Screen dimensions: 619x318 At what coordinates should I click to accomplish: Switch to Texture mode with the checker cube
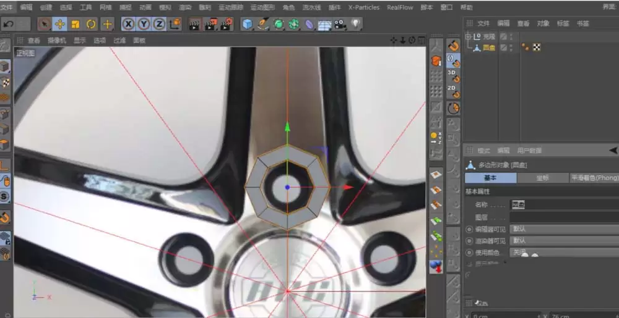click(x=5, y=82)
